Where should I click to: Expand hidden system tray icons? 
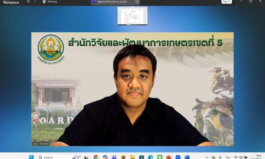point(207,157)
